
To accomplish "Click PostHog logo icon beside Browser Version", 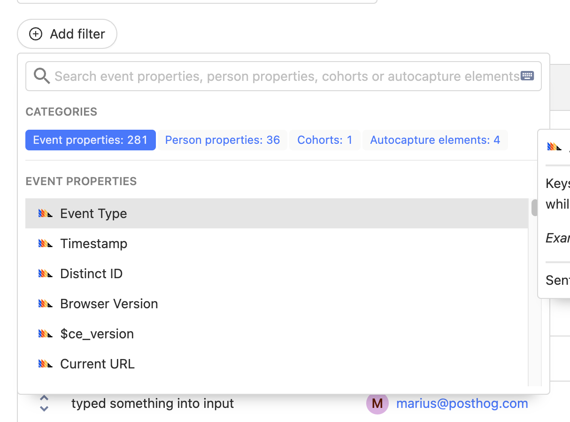I will point(45,304).
